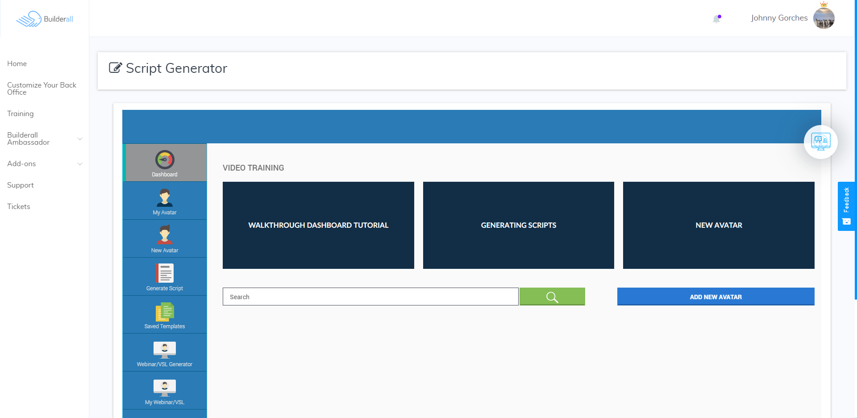Image resolution: width=857 pixels, height=418 pixels.
Task: Open Johnny Gorches profile avatar menu
Action: click(824, 18)
